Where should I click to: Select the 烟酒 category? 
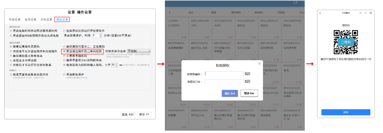click(x=214, y=12)
